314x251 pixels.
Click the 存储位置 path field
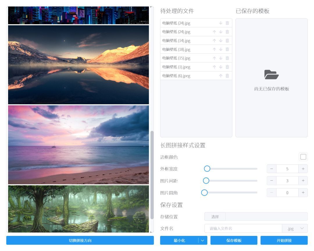click(x=266, y=216)
